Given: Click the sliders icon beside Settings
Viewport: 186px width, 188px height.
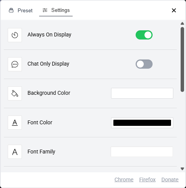Looking at the screenshot, I should point(45,10).
